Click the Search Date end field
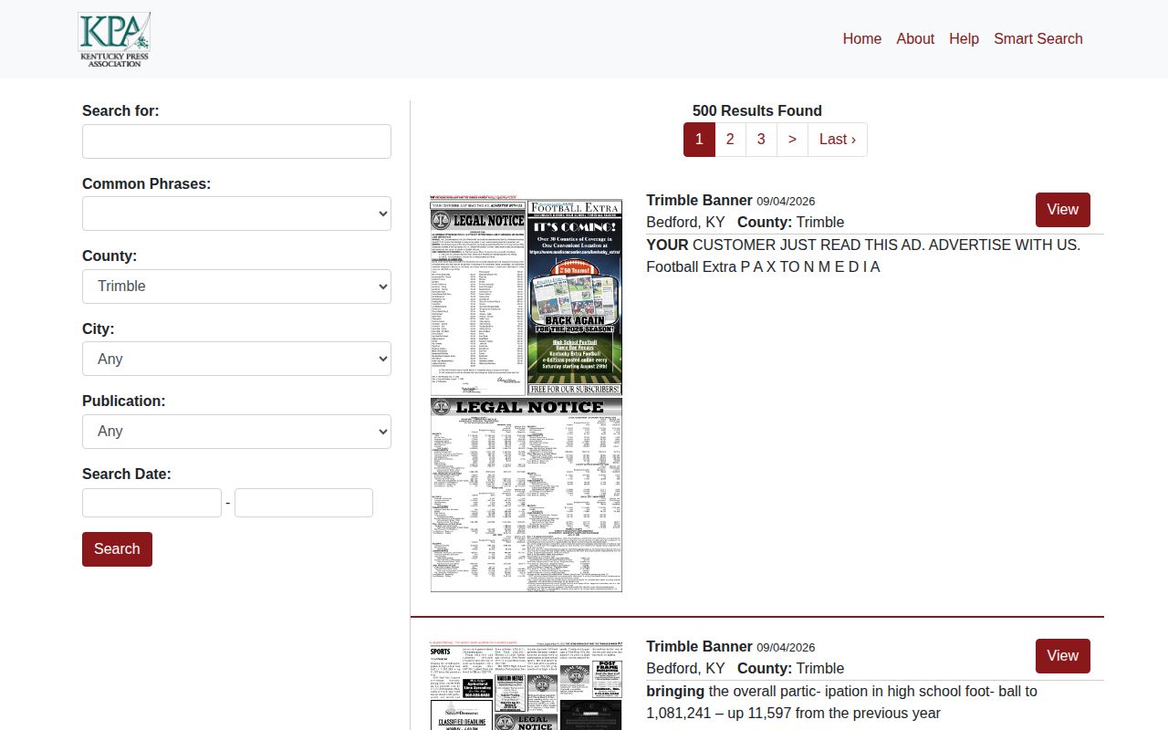This screenshot has height=730, width=1168. point(304,503)
